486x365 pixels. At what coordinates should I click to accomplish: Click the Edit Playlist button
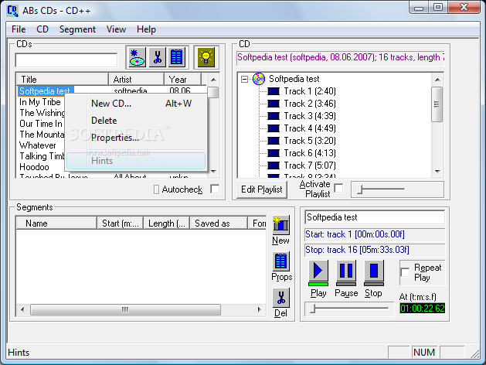point(262,189)
